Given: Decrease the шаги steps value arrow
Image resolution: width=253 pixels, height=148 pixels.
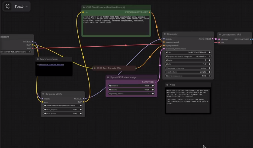Looking at the screenshot, I should click(166, 60).
